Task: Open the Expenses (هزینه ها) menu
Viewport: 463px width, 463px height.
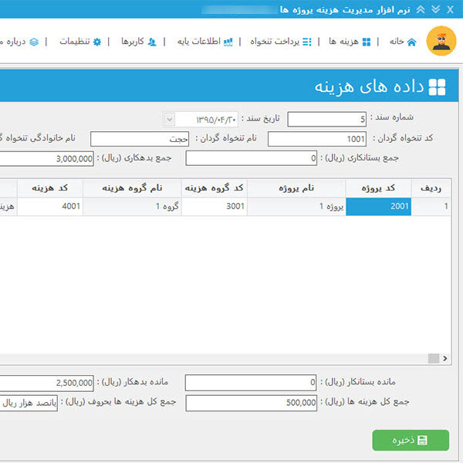Action: point(342,42)
